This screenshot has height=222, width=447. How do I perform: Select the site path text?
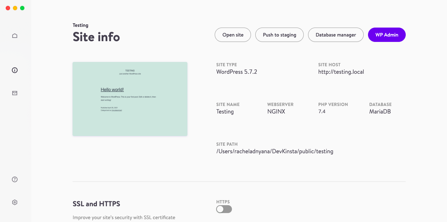(275, 151)
